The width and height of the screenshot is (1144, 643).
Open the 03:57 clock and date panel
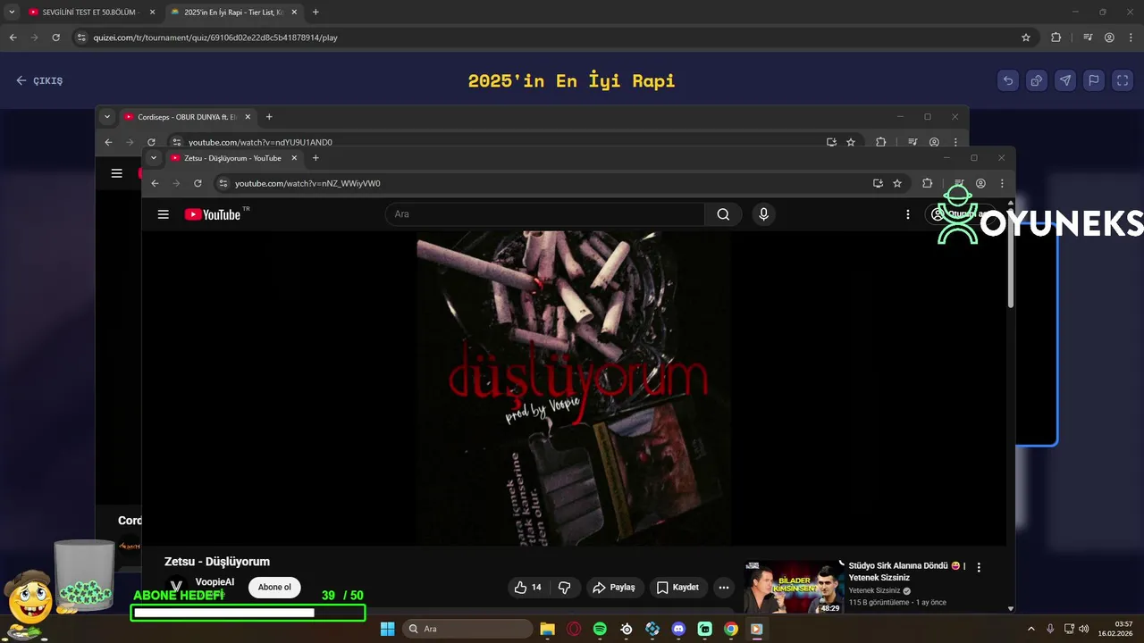[x=1115, y=629]
